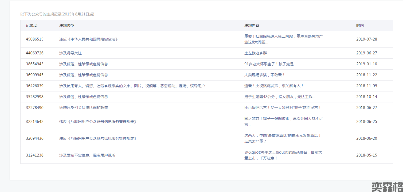Click '涉及发布不实信息、混淆用户视听' violation type
Screen dimensions: 403x192
coord(87,155)
